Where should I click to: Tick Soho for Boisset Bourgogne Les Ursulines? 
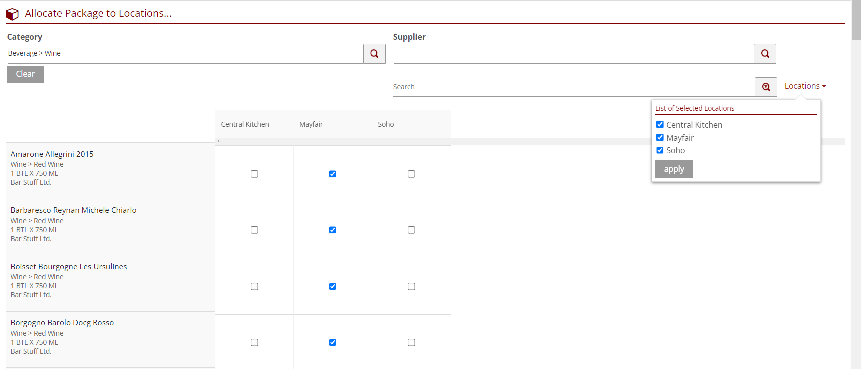pos(411,287)
